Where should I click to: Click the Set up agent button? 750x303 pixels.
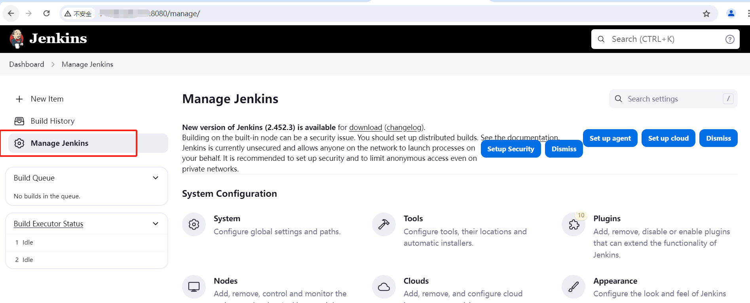610,138
